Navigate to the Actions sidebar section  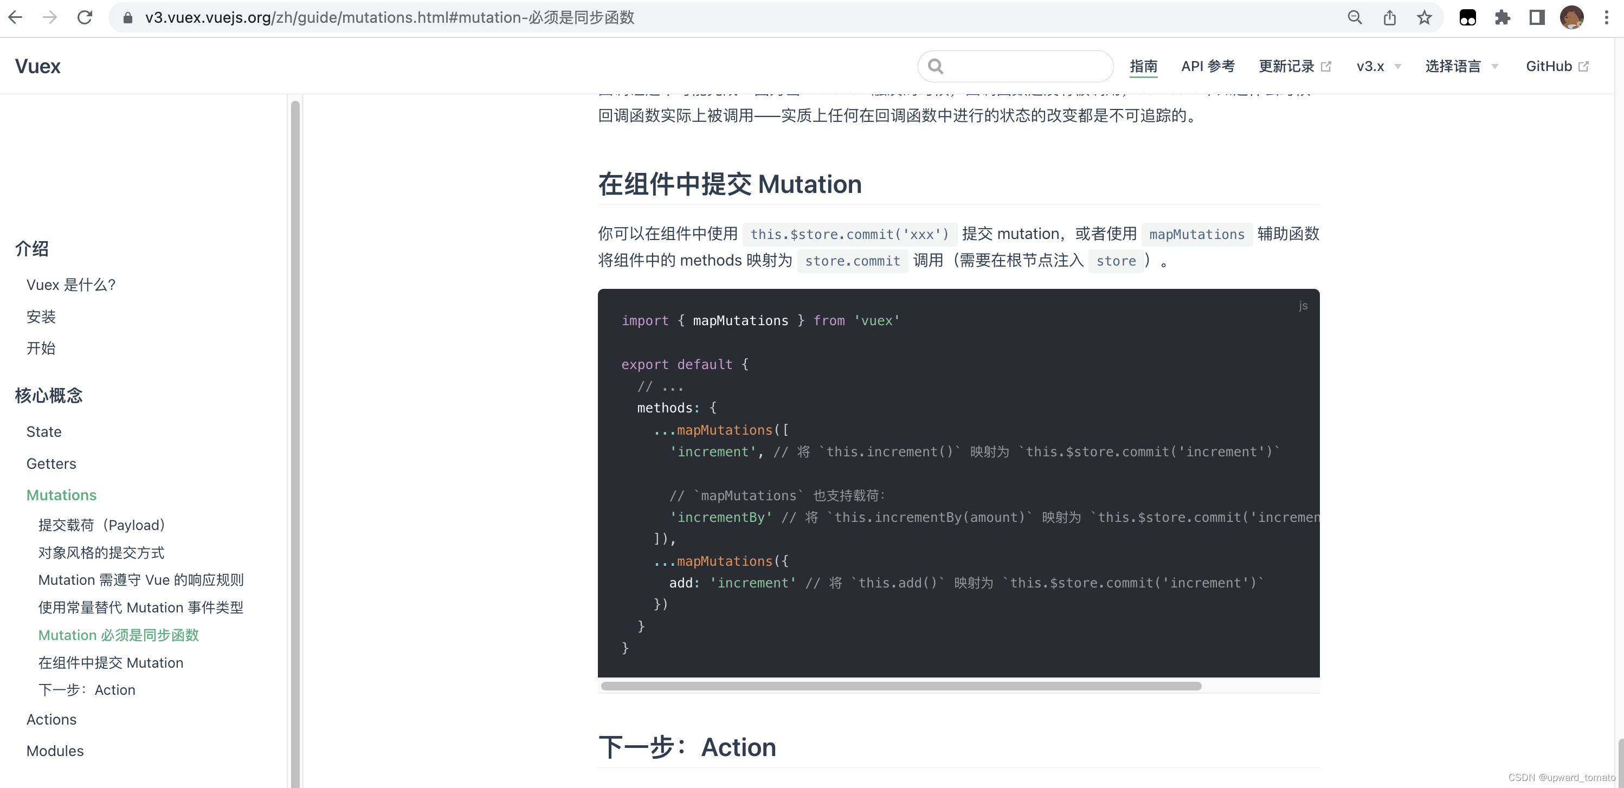[51, 719]
